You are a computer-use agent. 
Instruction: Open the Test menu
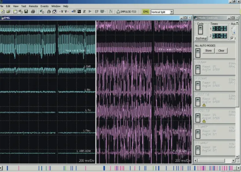(24, 6)
